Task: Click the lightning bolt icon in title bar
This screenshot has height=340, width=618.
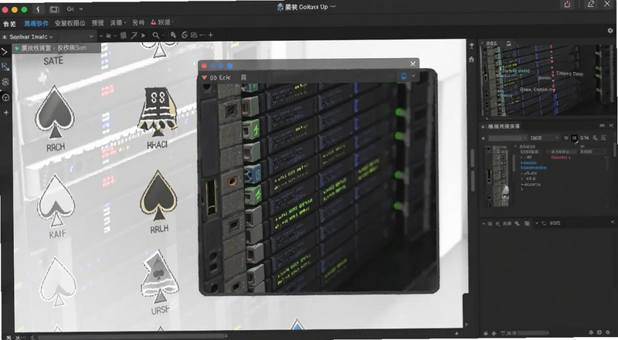Action: [x=38, y=9]
